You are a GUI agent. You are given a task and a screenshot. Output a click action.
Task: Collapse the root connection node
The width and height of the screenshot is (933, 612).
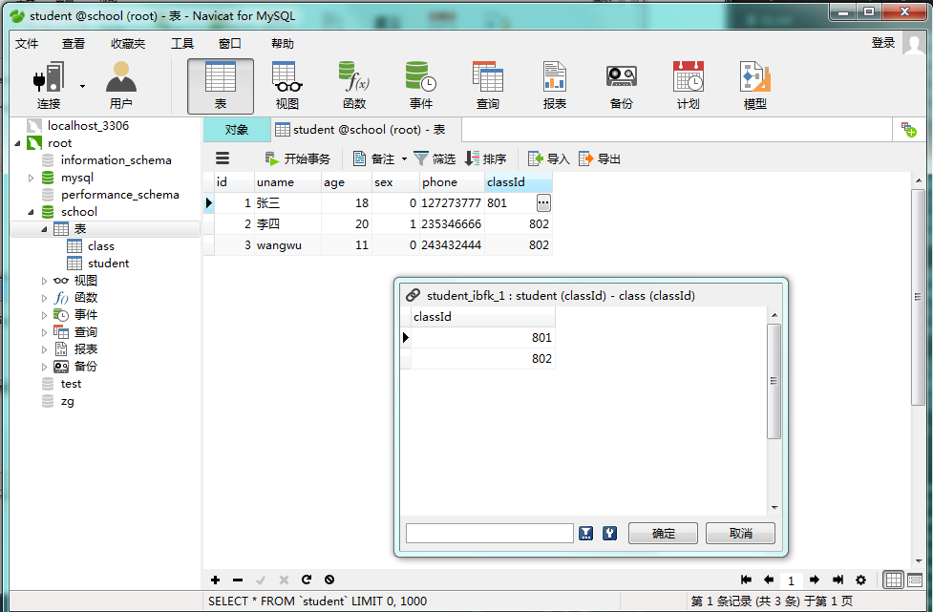pyautogui.click(x=17, y=143)
